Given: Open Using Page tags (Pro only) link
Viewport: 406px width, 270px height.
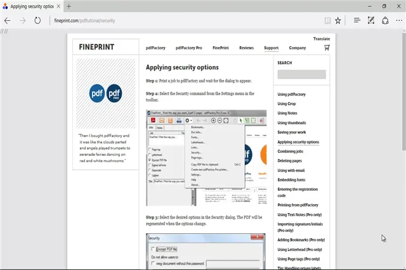Looking at the screenshot, I should [x=299, y=259].
